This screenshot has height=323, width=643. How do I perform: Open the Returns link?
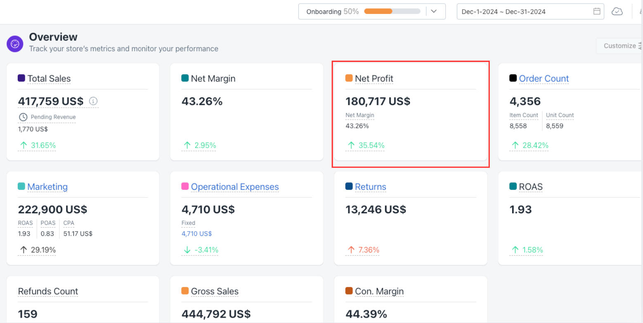pos(370,187)
